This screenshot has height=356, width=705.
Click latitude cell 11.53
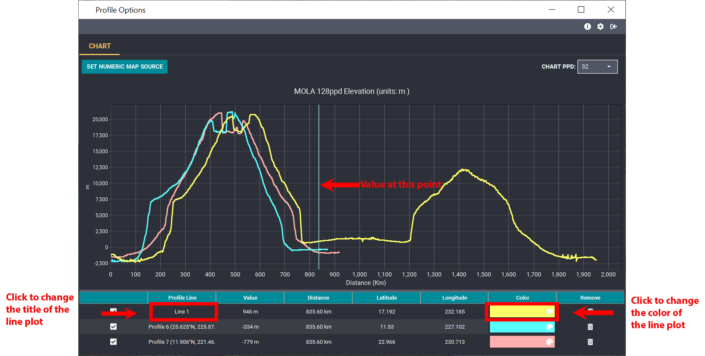click(386, 327)
